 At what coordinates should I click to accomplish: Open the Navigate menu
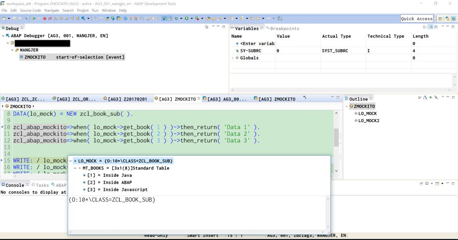pos(52,10)
